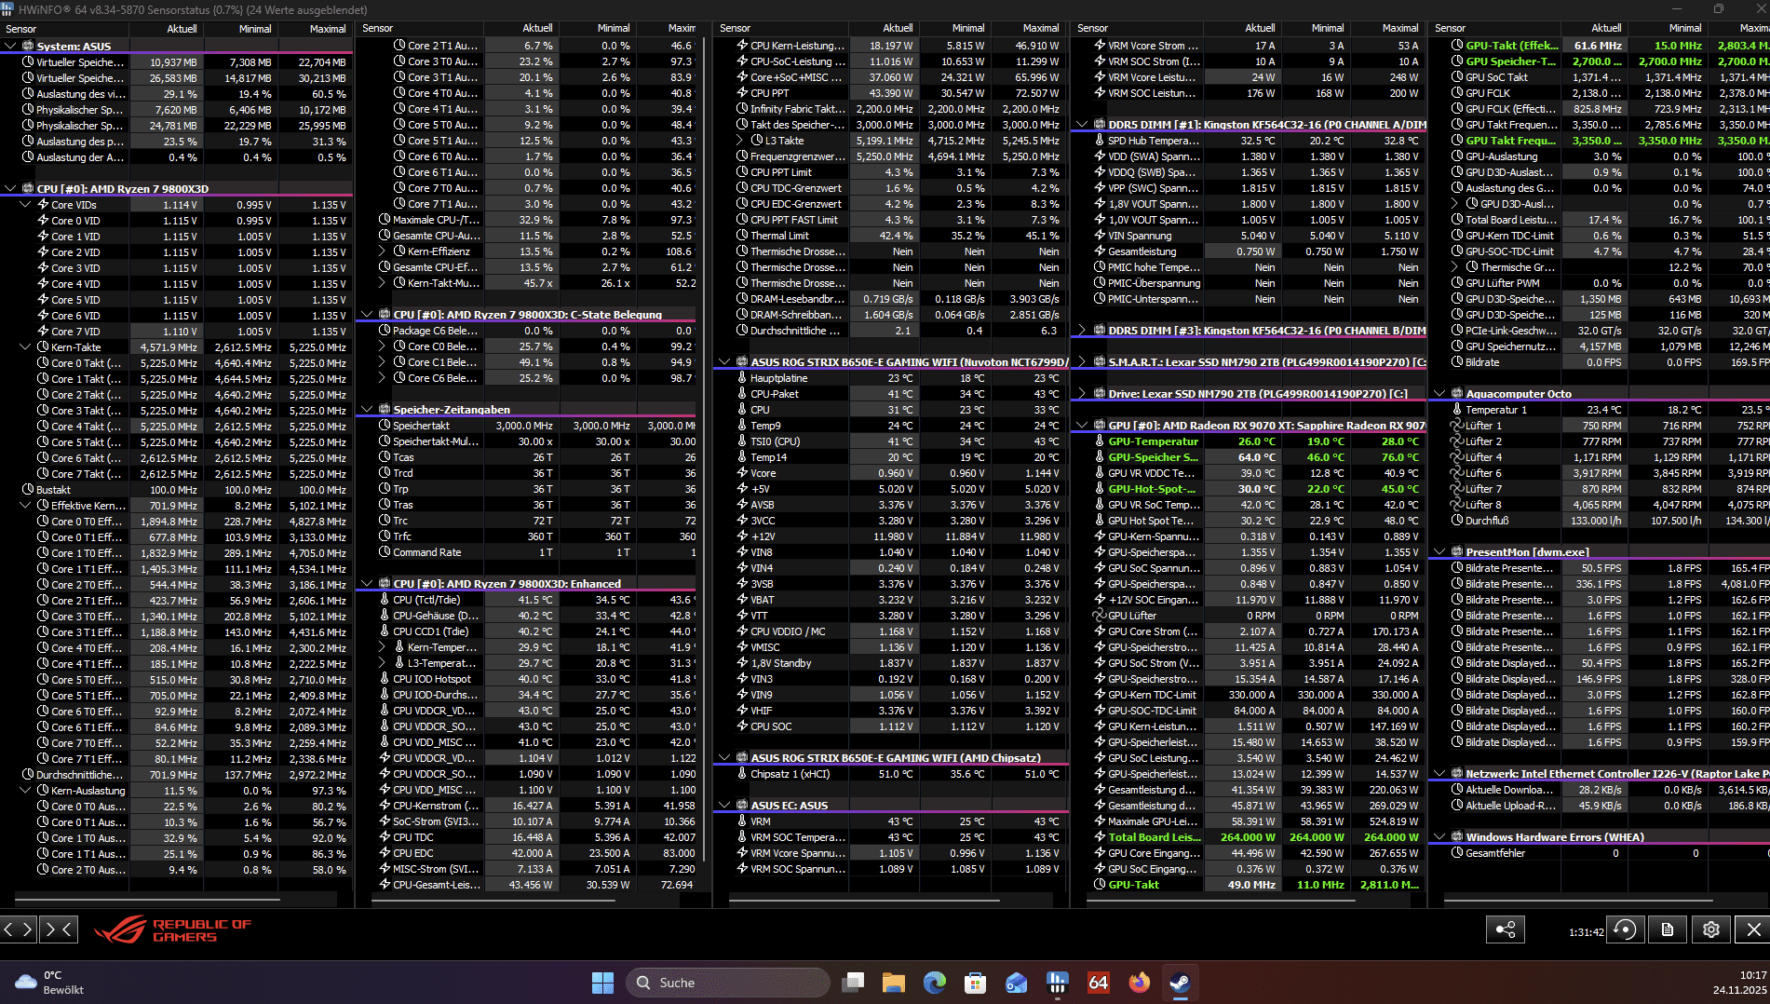
Task: Collapse the Kern-Auslastung subgroup
Action: pyautogui.click(x=25, y=791)
